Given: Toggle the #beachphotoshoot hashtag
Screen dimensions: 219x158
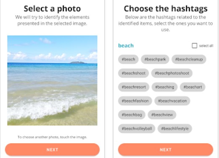Looking at the screenshot, I should (x=172, y=73).
